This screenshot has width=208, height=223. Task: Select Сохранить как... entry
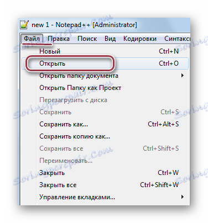105,124
